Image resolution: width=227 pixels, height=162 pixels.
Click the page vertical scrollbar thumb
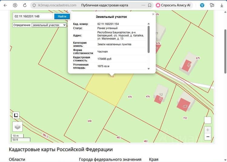pos(225,51)
